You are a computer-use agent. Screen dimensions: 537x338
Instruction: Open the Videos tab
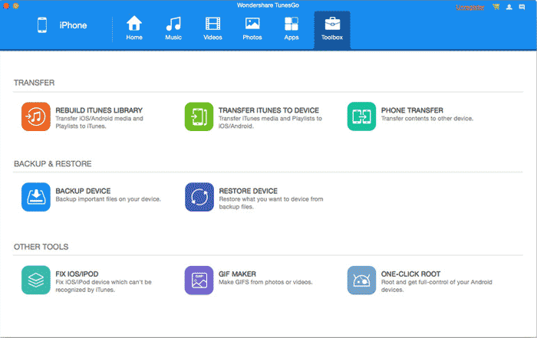212,28
